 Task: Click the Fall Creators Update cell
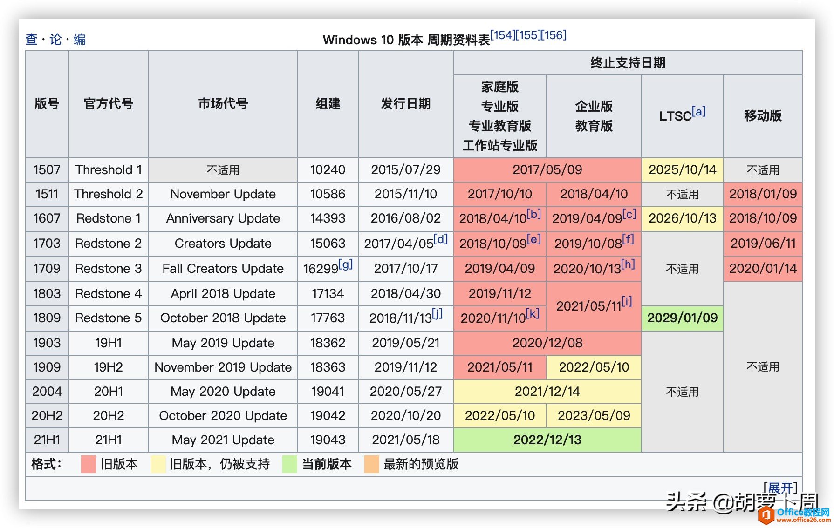(223, 269)
